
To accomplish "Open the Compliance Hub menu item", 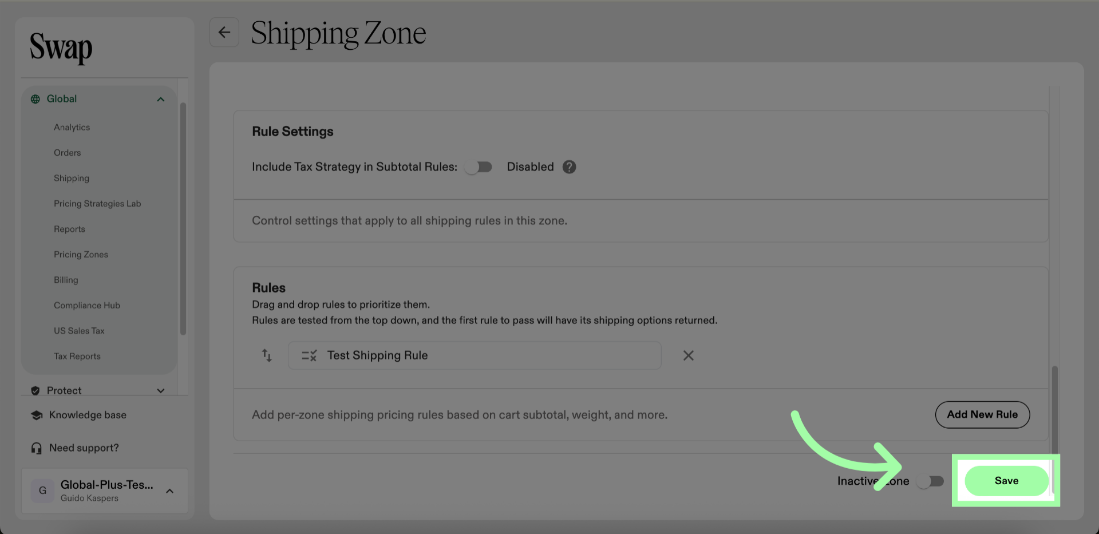I will [x=87, y=306].
